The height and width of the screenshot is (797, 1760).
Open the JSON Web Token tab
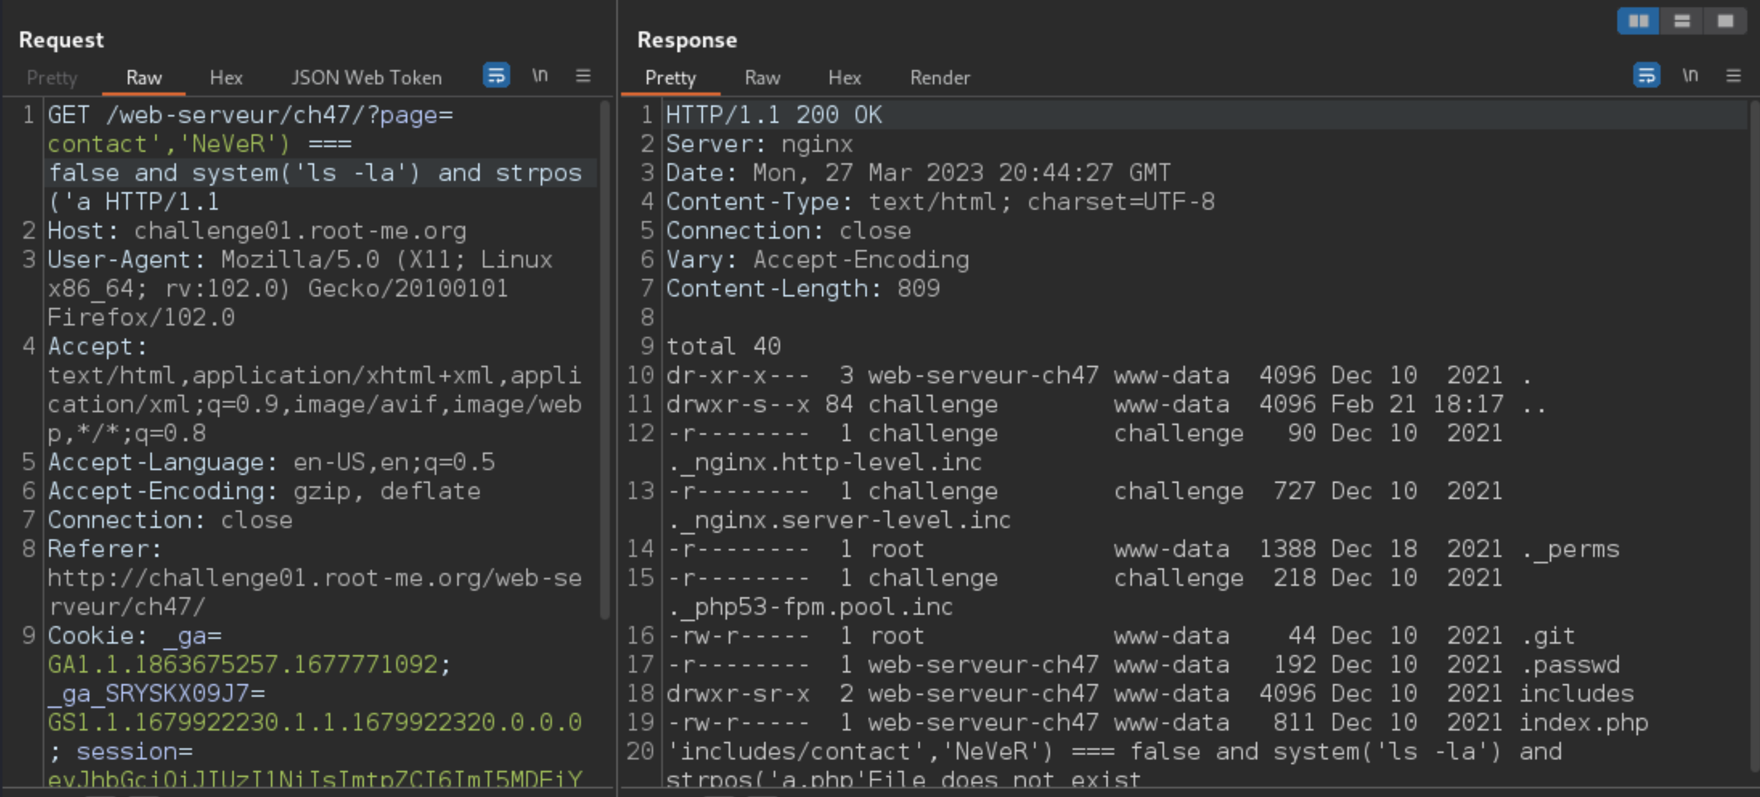tap(367, 78)
